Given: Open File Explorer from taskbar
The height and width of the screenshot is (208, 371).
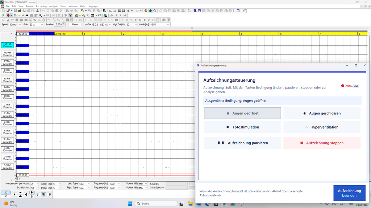Looking at the screenshot, I should click(x=190, y=204).
